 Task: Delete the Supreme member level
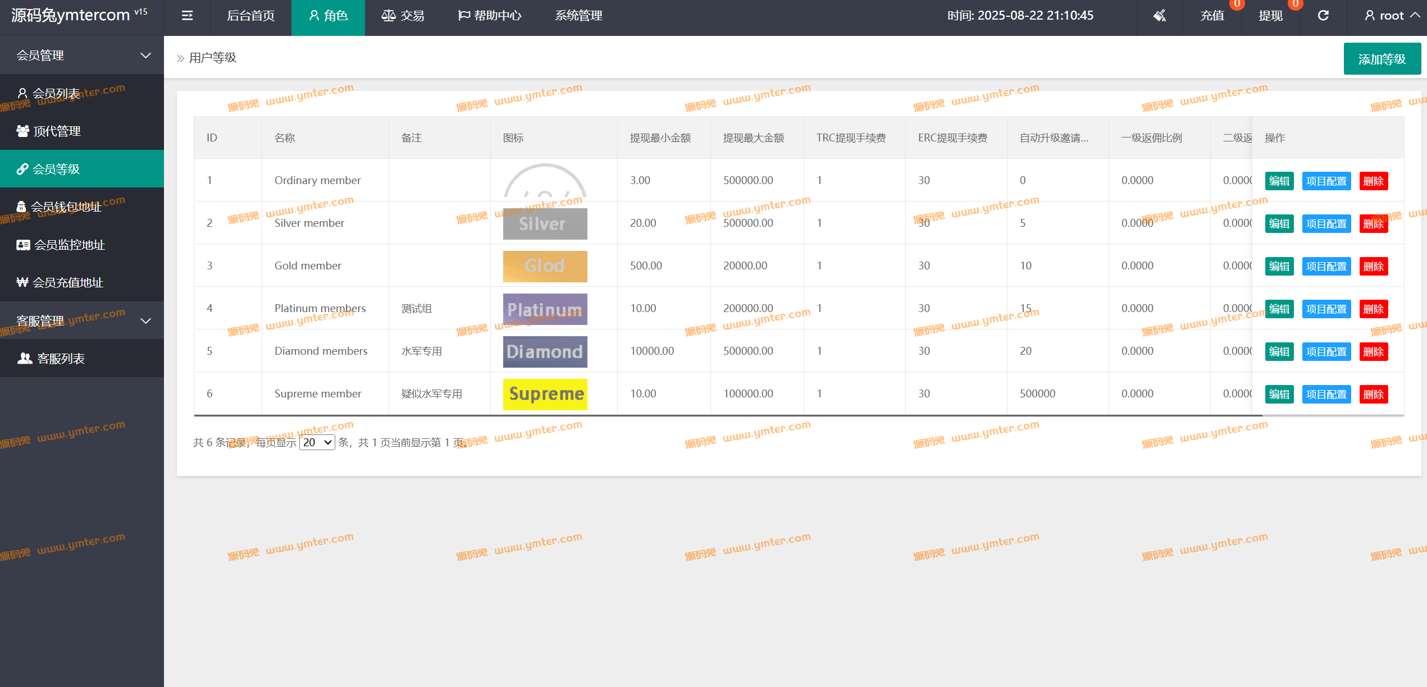[1373, 394]
